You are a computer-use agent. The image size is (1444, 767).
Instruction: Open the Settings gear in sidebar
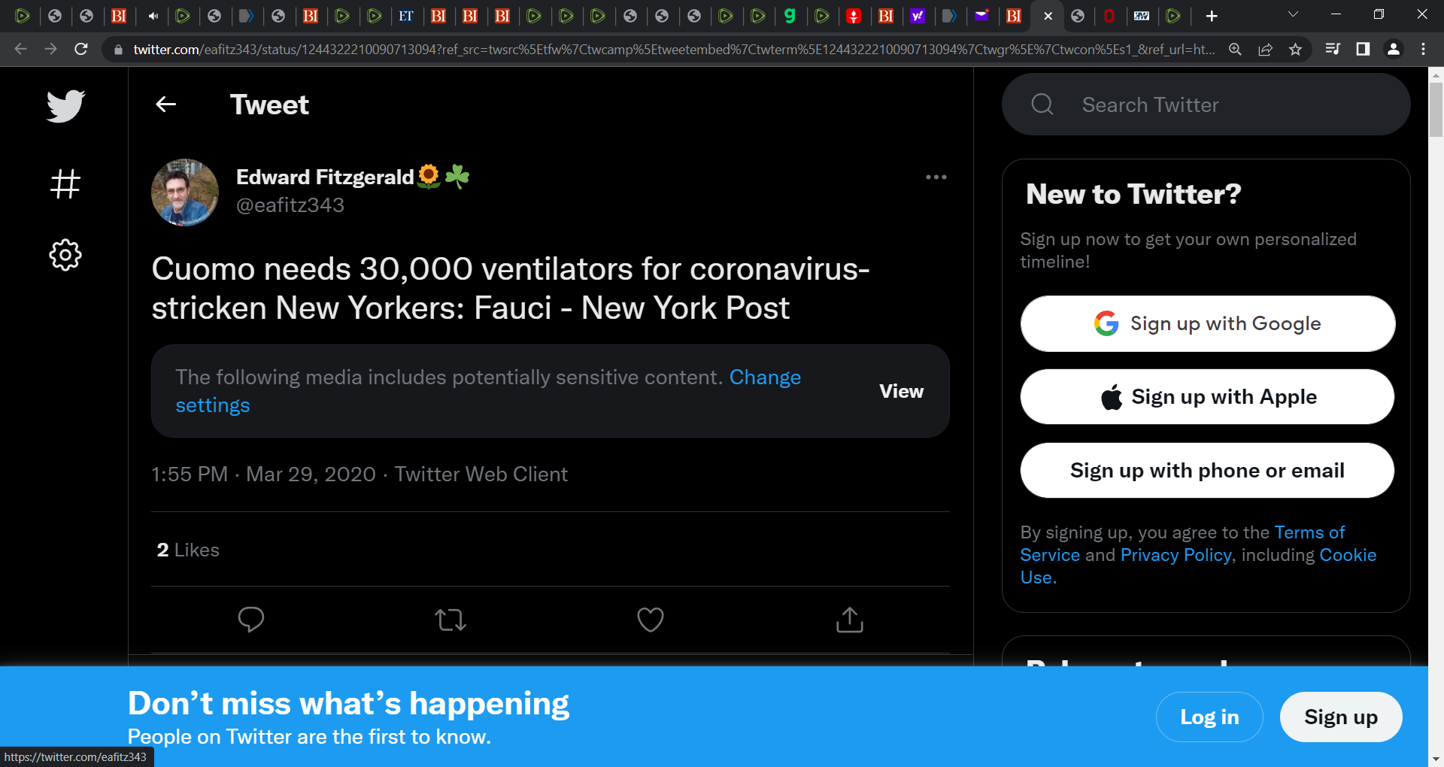point(65,256)
